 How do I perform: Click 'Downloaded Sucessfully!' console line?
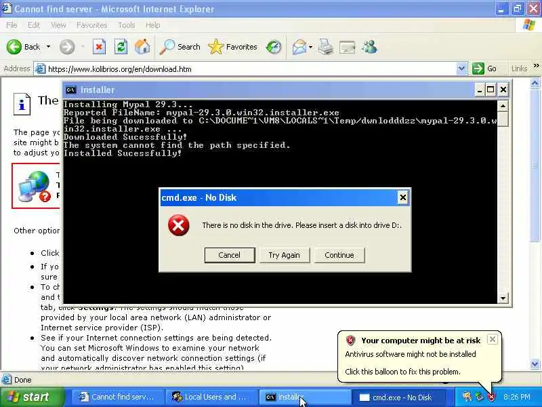tap(125, 137)
